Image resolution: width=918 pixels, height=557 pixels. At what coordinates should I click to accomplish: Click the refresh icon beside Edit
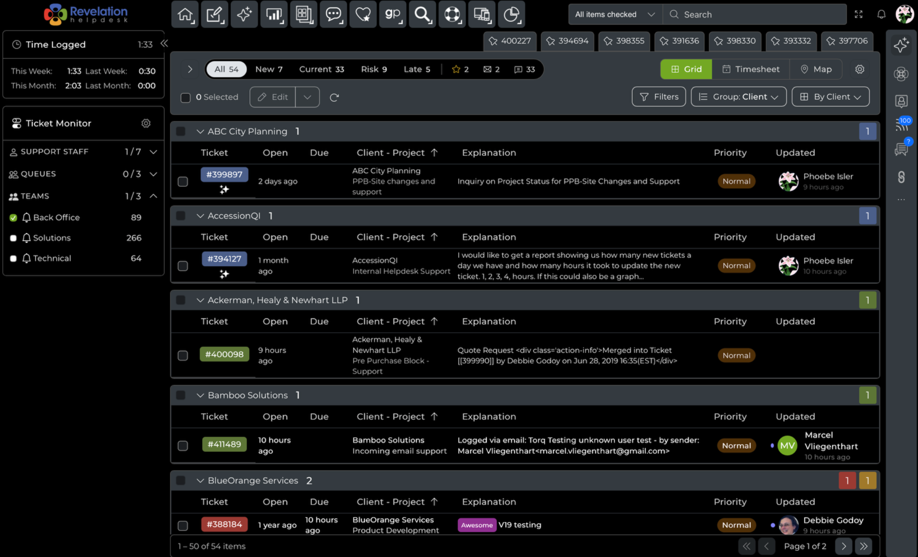(x=334, y=97)
